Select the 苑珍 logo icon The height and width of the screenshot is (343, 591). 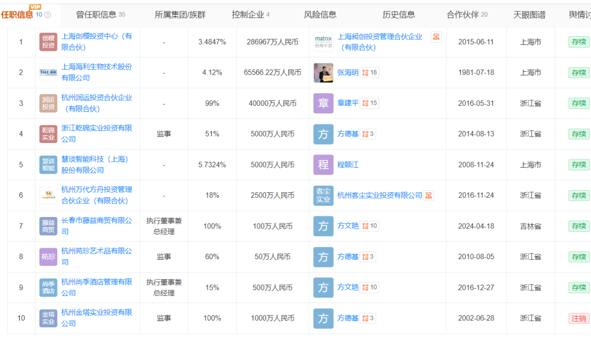coord(48,257)
